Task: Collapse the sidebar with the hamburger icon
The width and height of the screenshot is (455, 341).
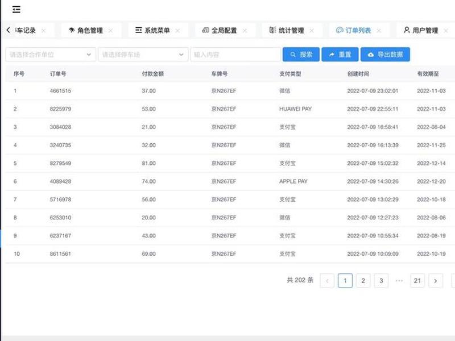Action: pyautogui.click(x=16, y=10)
